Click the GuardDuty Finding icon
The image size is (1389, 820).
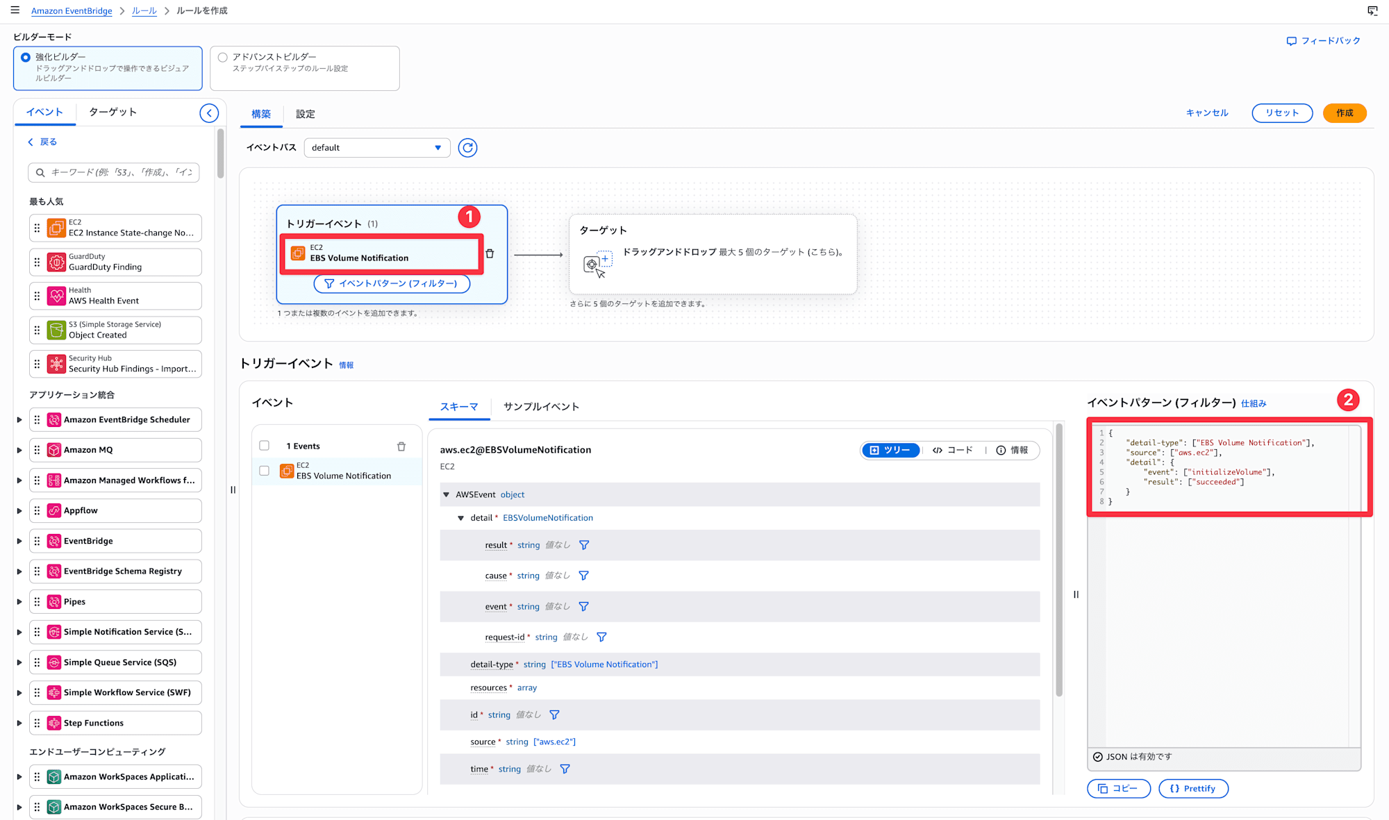tap(56, 262)
